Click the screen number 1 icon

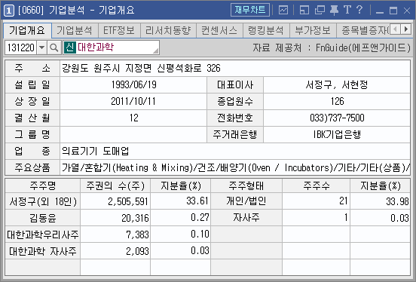click(x=9, y=11)
